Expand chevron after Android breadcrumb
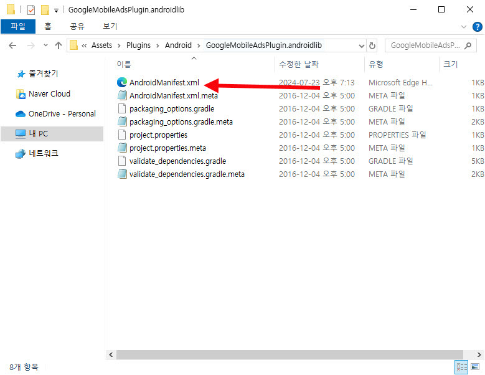The width and height of the screenshot is (485, 375). point(199,46)
